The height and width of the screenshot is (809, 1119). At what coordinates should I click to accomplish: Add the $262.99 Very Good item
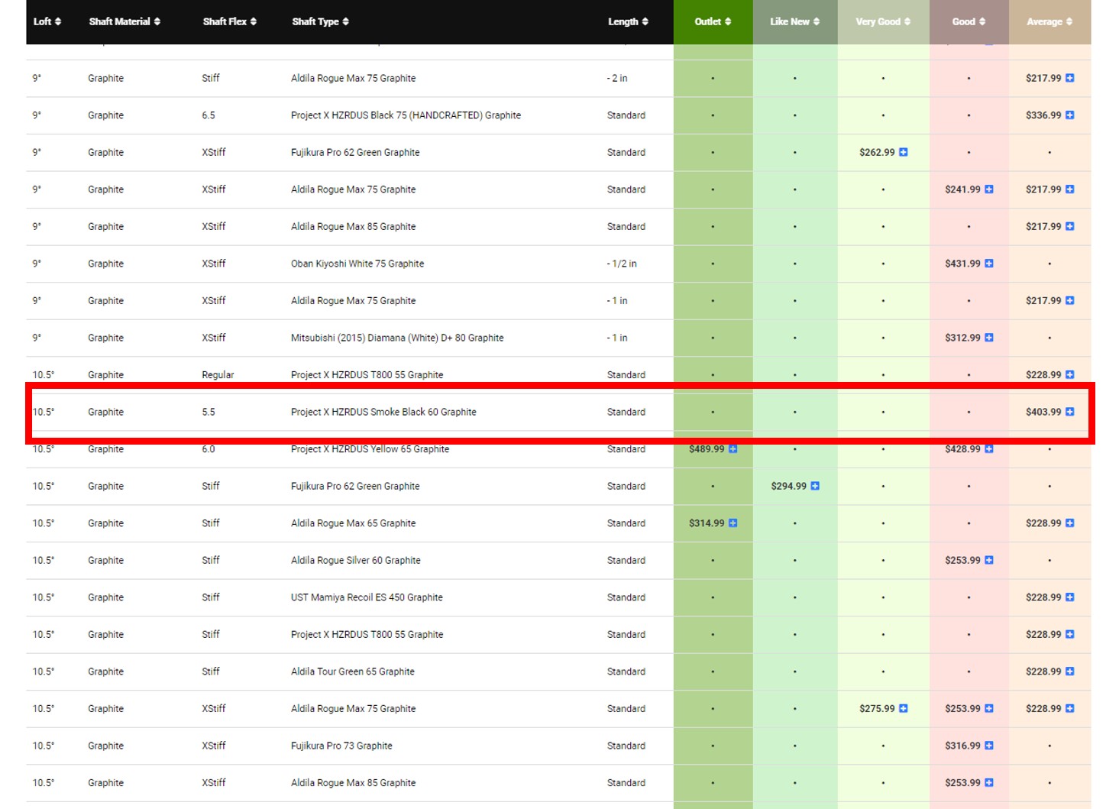tap(903, 152)
